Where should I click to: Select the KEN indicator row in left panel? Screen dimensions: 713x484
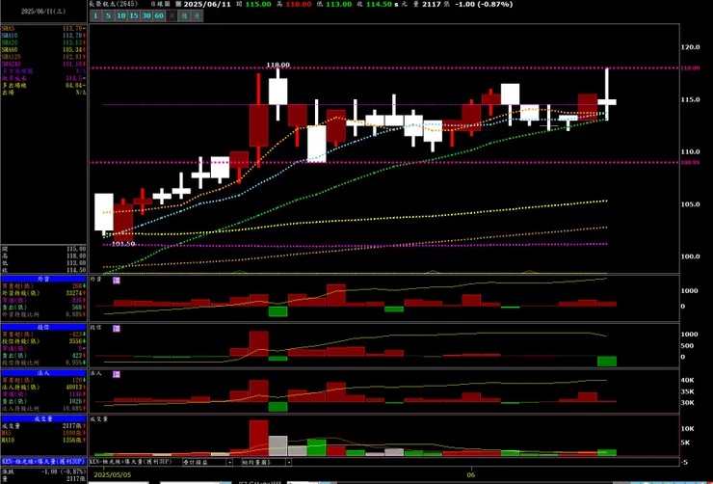click(43, 461)
